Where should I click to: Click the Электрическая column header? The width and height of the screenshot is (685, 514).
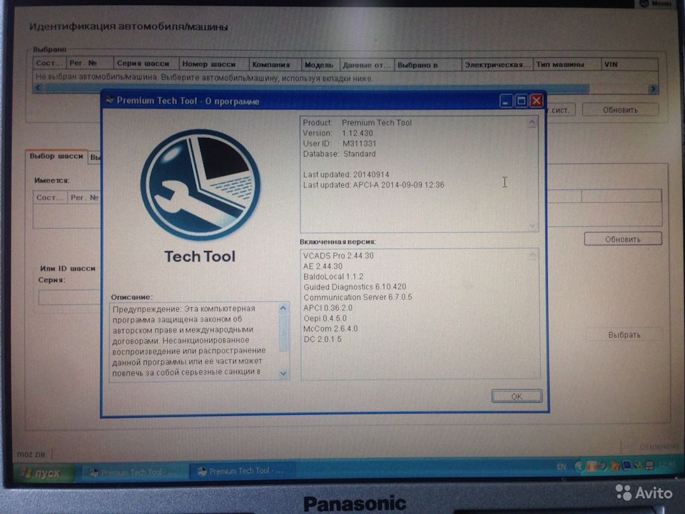(497, 65)
